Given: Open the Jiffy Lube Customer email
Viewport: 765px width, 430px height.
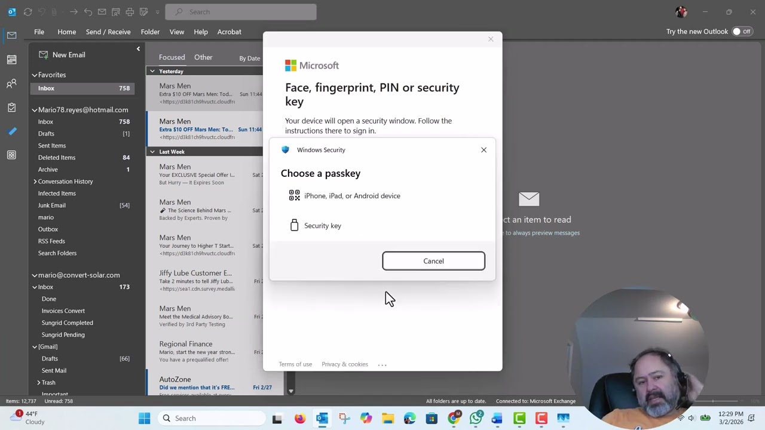Looking at the screenshot, I should pyautogui.click(x=204, y=281).
